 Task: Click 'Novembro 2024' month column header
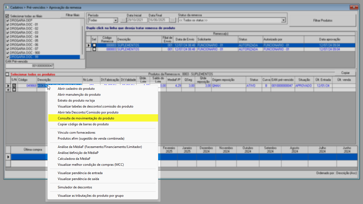(226, 150)
